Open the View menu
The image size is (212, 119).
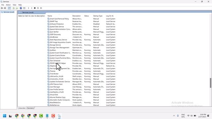(x=15, y=5)
